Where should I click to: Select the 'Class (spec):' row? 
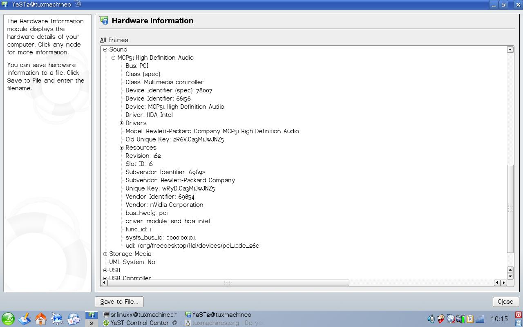pos(143,74)
